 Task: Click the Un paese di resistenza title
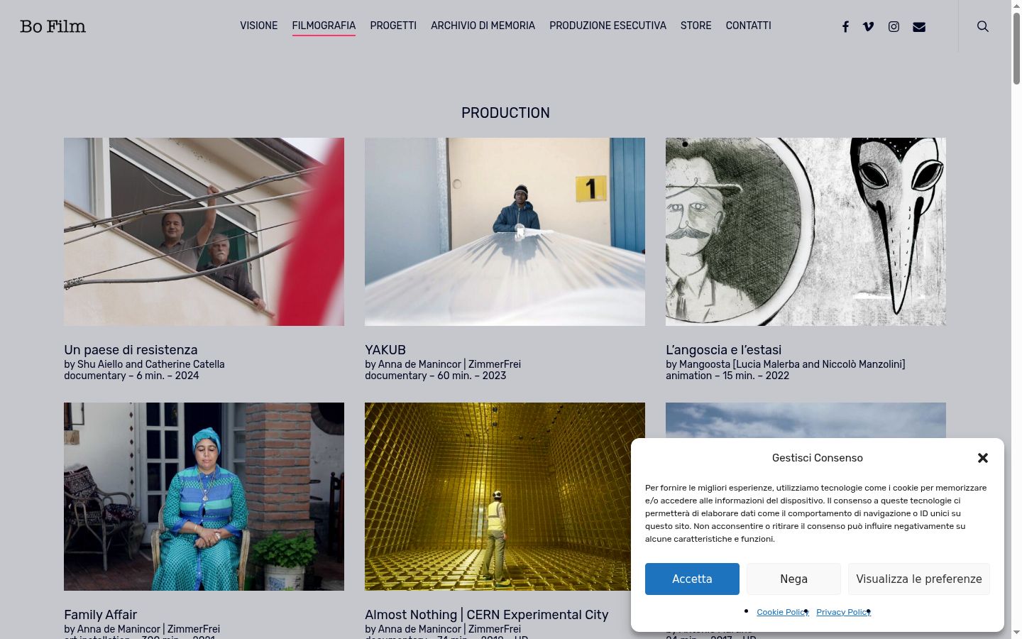pyautogui.click(x=131, y=350)
